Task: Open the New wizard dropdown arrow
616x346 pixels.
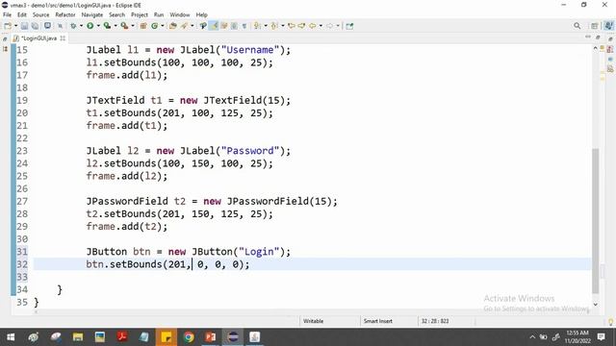Action: tap(15, 26)
